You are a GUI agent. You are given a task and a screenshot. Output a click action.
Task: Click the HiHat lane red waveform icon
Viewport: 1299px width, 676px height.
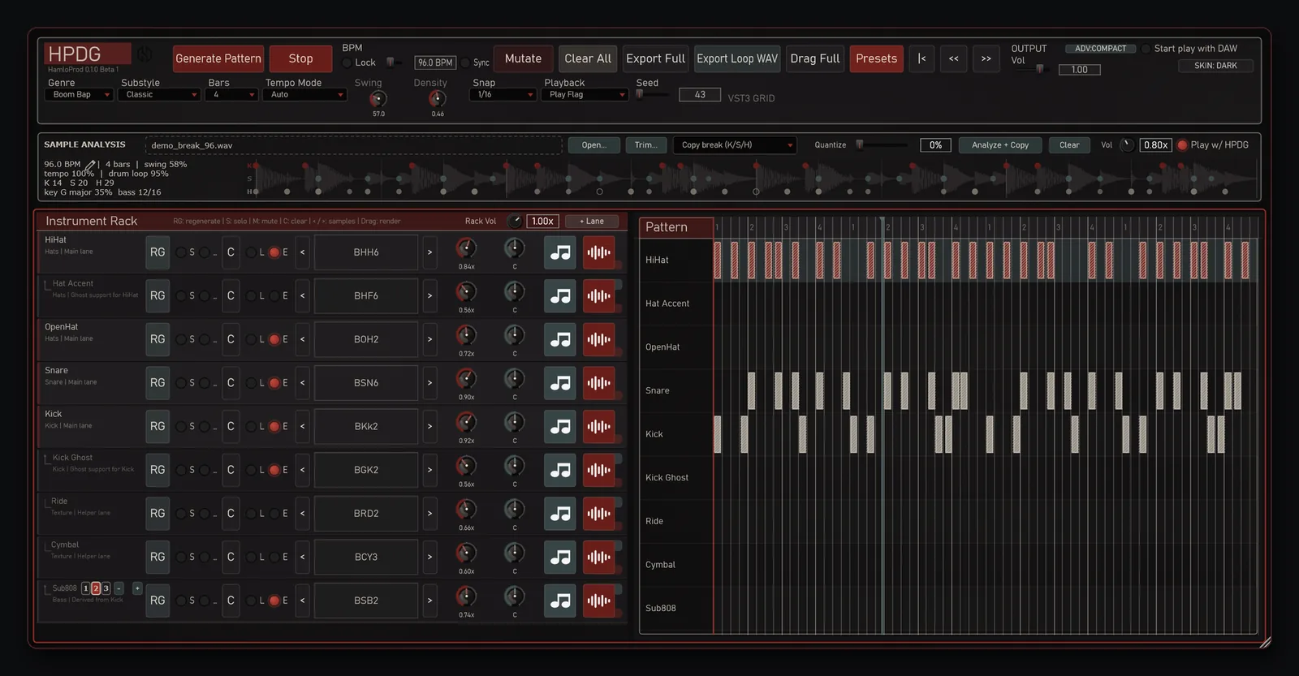(598, 252)
